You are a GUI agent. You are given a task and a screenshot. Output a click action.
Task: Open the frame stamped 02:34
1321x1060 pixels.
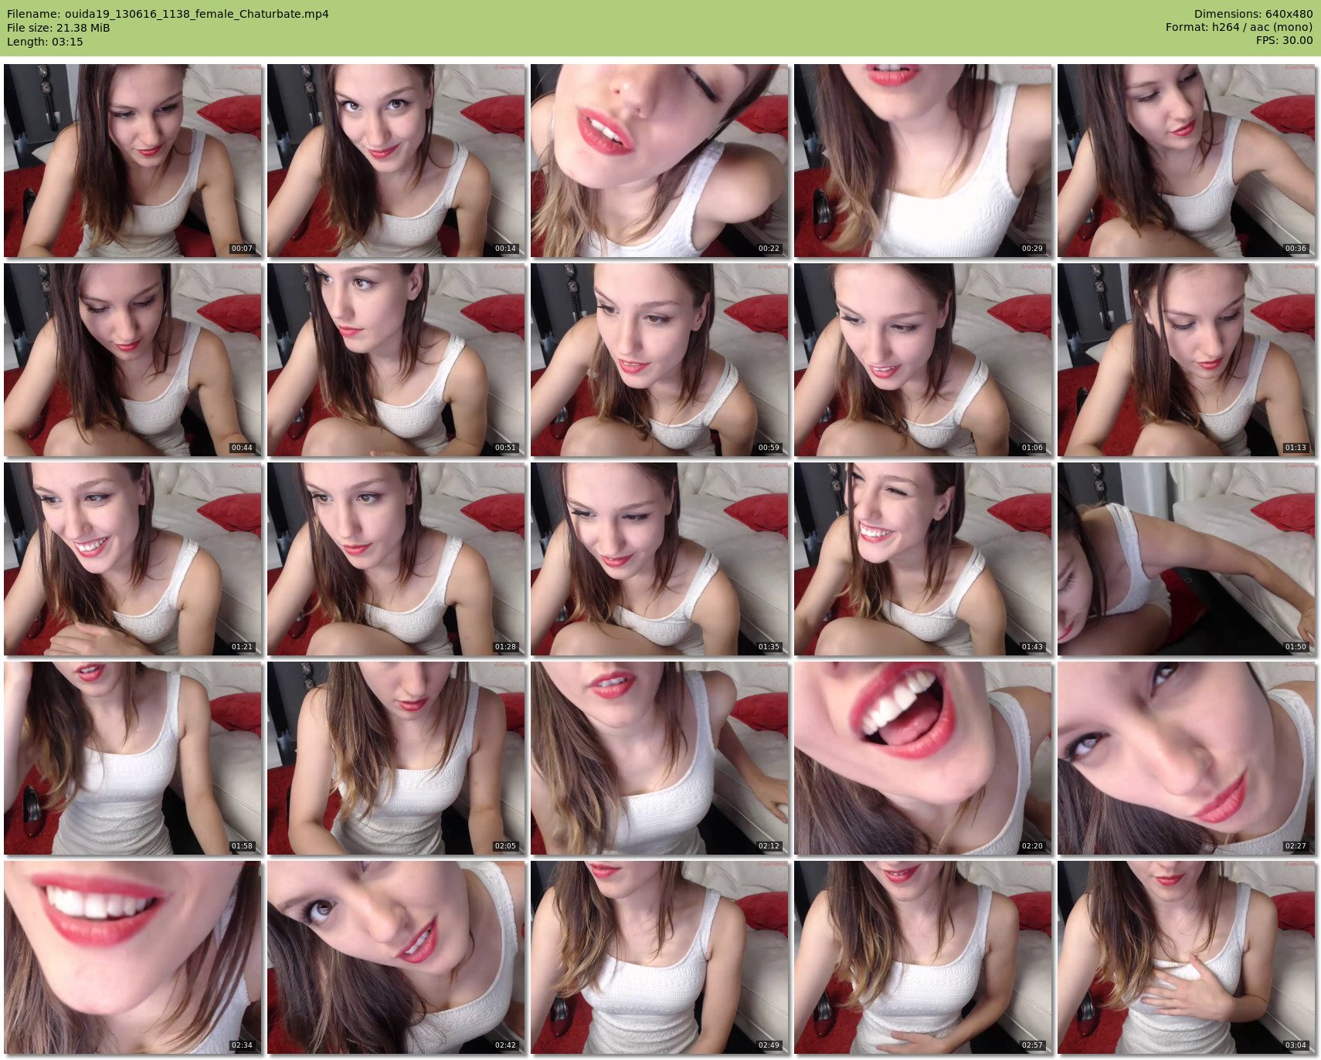[133, 957]
